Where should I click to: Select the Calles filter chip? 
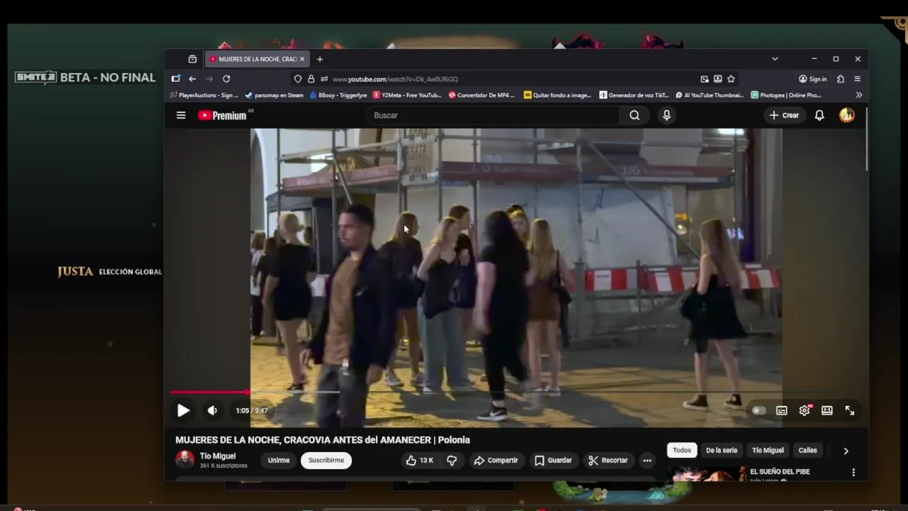pyautogui.click(x=808, y=450)
